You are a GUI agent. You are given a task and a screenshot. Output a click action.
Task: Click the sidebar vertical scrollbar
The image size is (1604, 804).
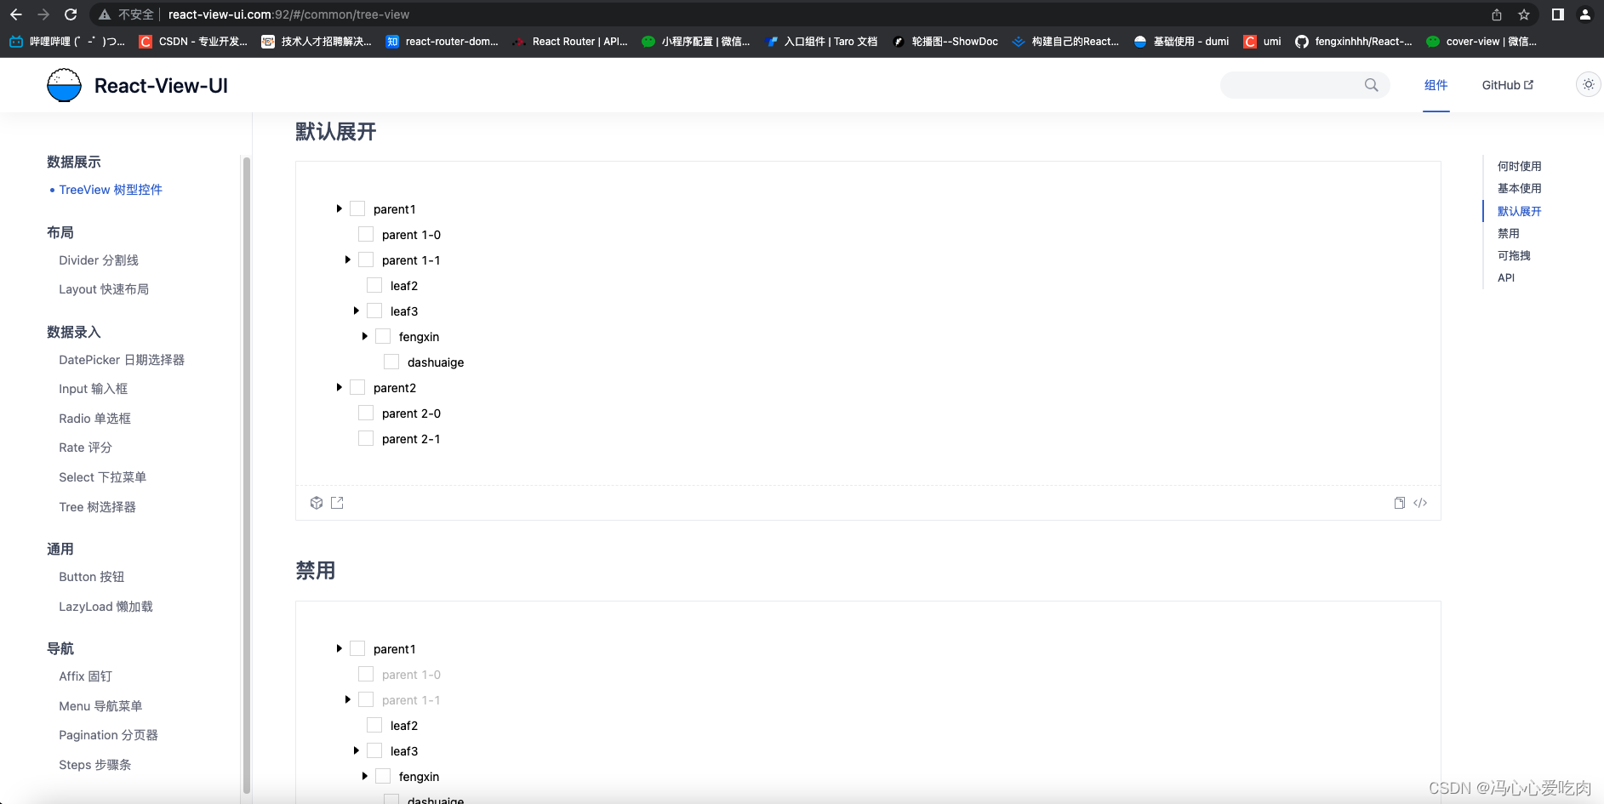247,475
